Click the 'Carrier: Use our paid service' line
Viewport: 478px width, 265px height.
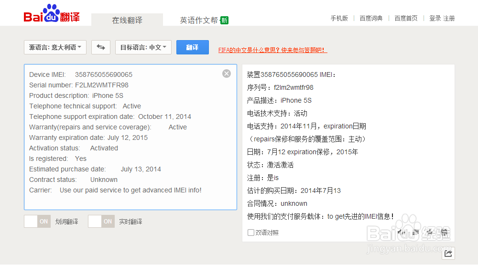point(115,191)
